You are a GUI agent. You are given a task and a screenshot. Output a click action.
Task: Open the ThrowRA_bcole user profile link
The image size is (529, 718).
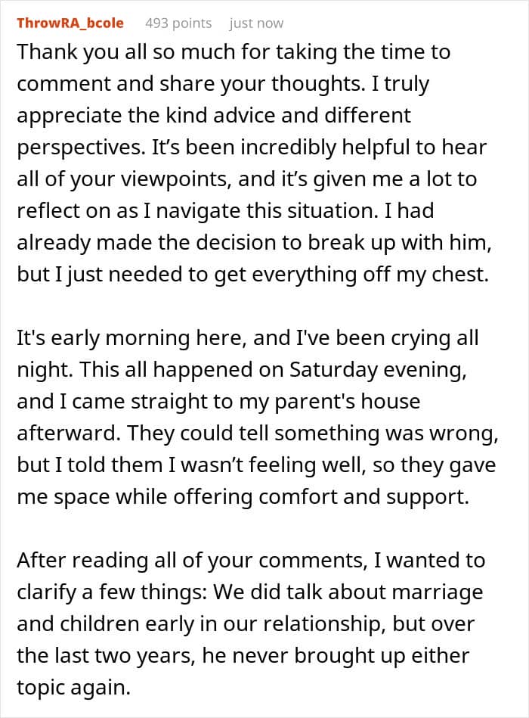[70, 23]
